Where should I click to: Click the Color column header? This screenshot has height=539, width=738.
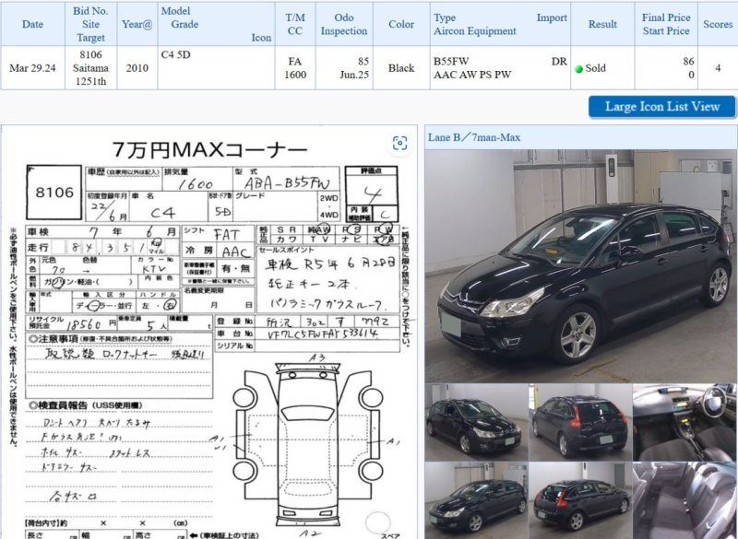coord(401,24)
